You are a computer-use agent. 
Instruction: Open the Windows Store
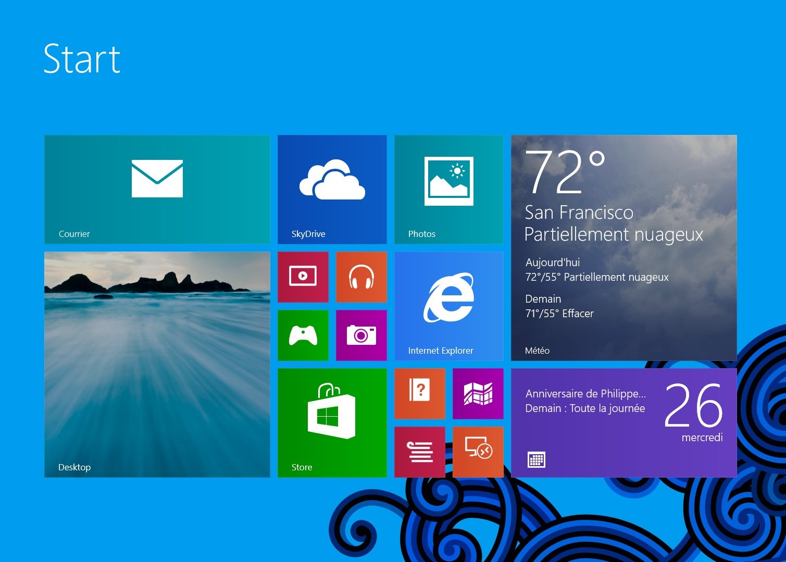(x=332, y=422)
